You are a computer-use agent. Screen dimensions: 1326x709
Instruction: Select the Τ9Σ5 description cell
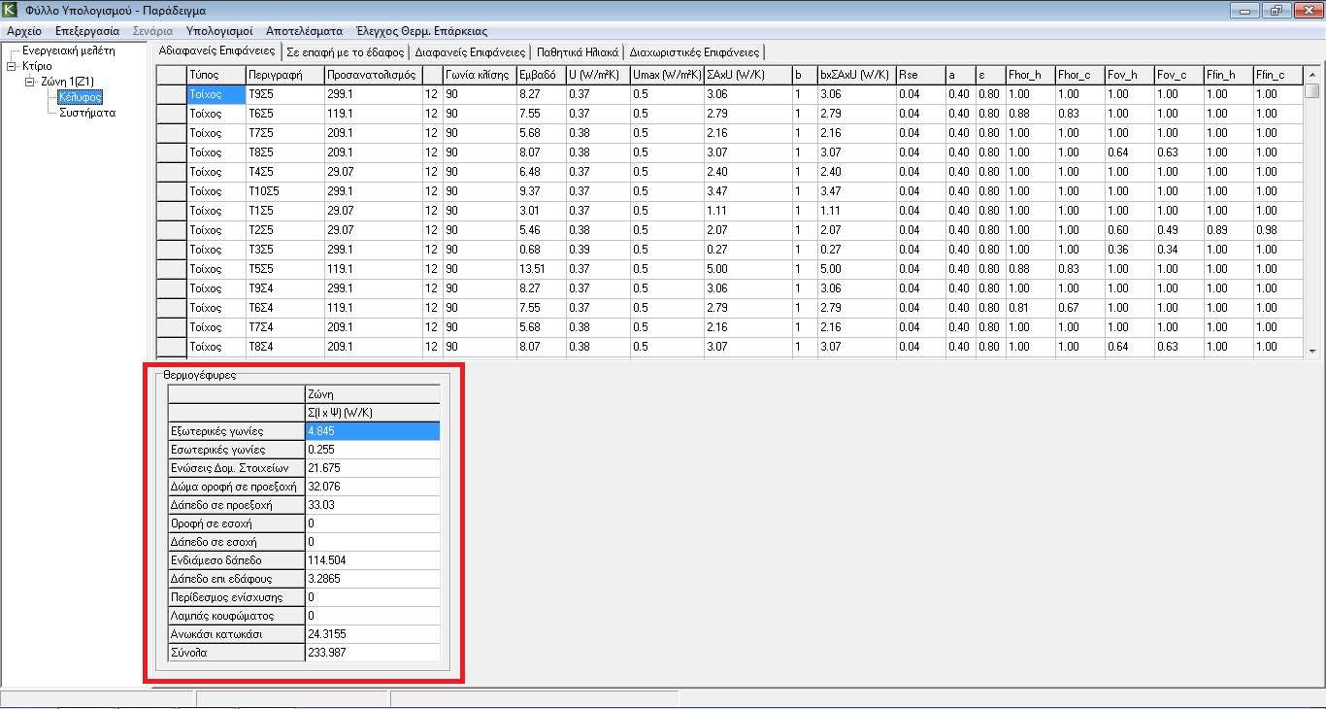[284, 94]
